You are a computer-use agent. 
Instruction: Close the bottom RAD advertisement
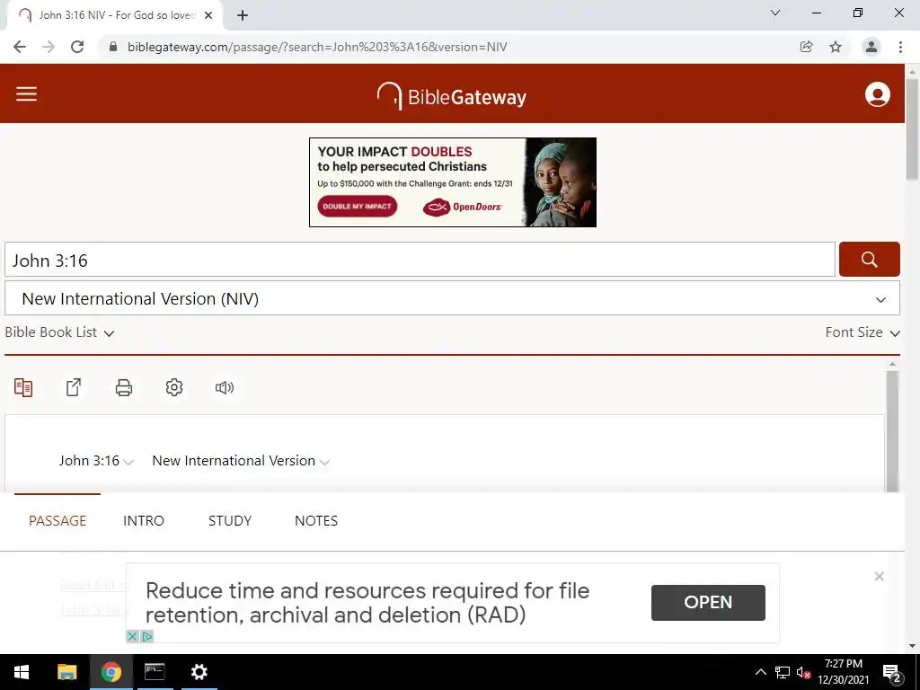click(x=879, y=576)
